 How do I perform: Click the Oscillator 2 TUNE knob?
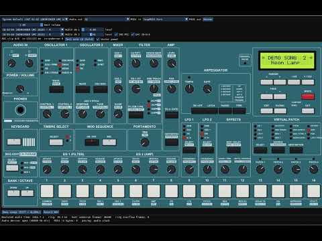pos(100,114)
